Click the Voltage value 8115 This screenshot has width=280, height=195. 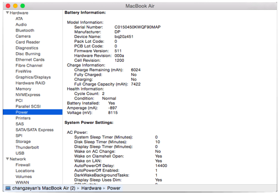coord(113,113)
